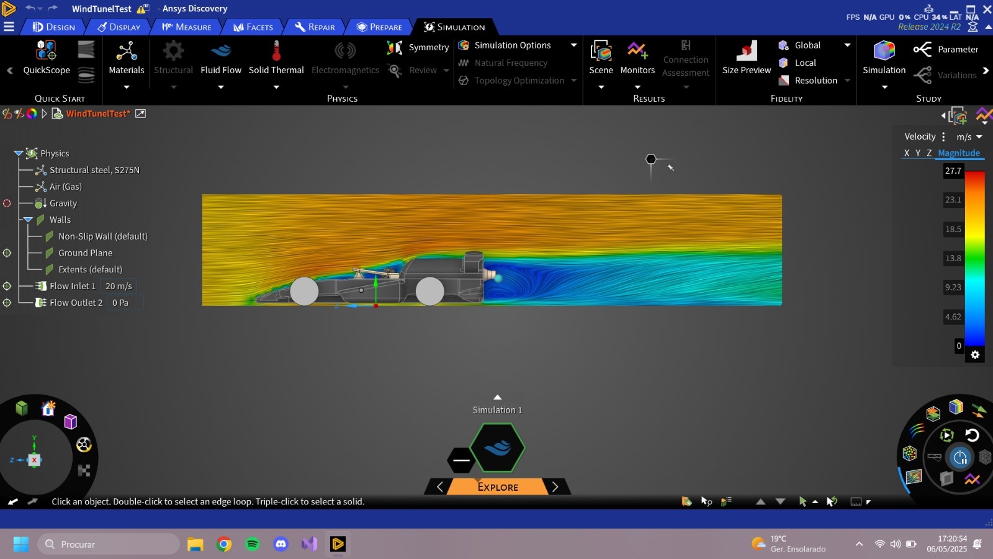Collapse the Walls tree item
993x559 pixels.
(x=27, y=220)
